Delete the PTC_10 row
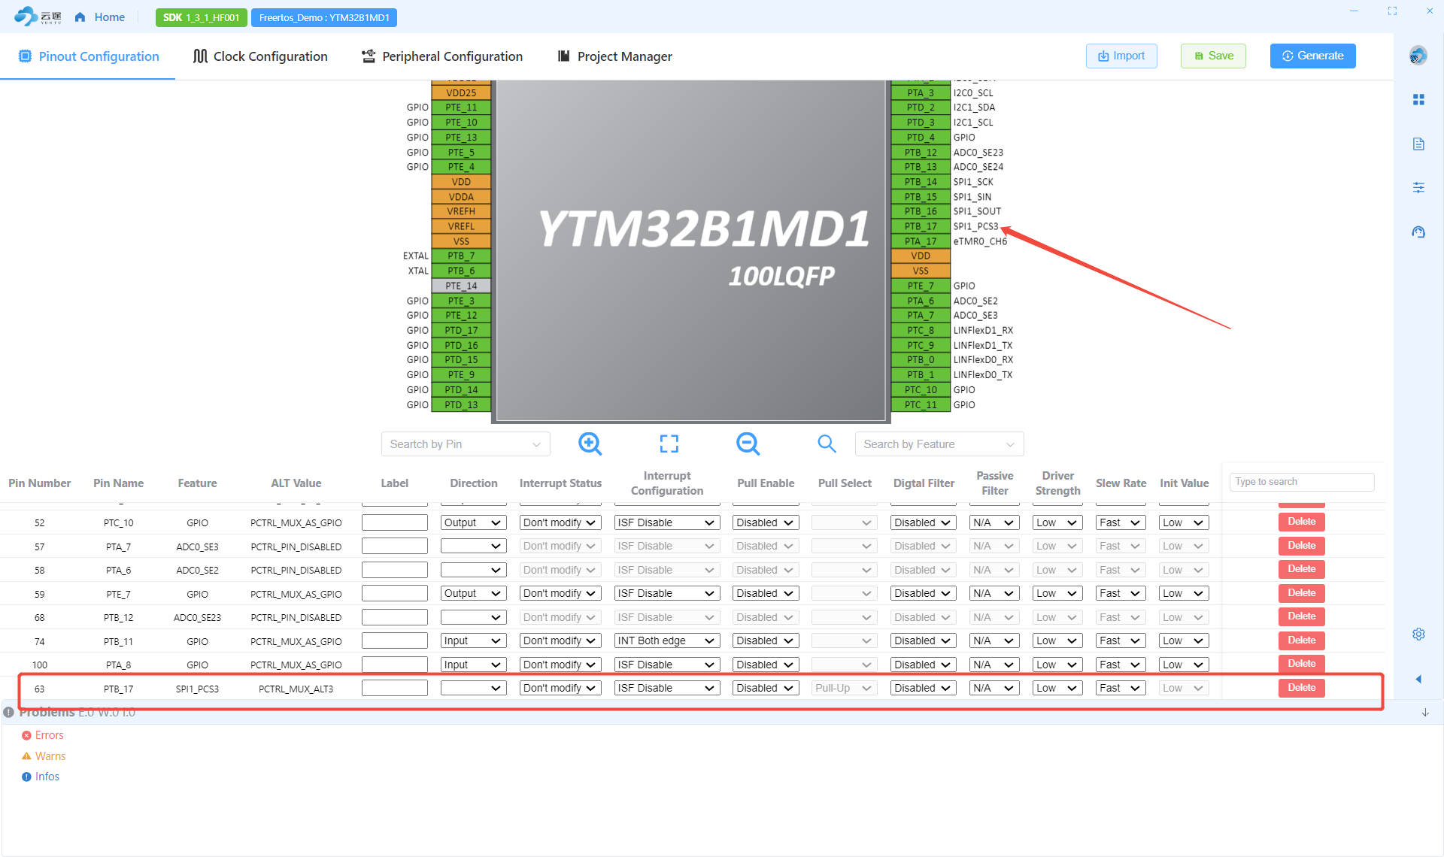The height and width of the screenshot is (857, 1444). (x=1301, y=522)
